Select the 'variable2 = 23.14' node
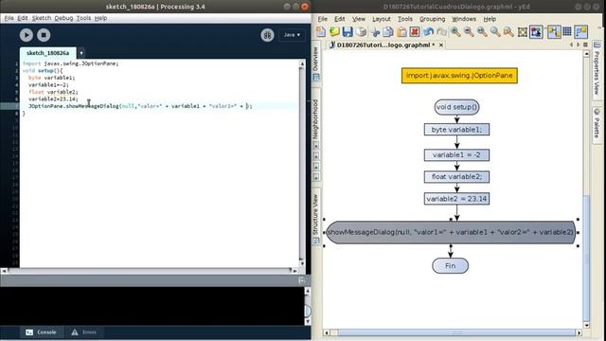The height and width of the screenshot is (341, 606). (456, 199)
